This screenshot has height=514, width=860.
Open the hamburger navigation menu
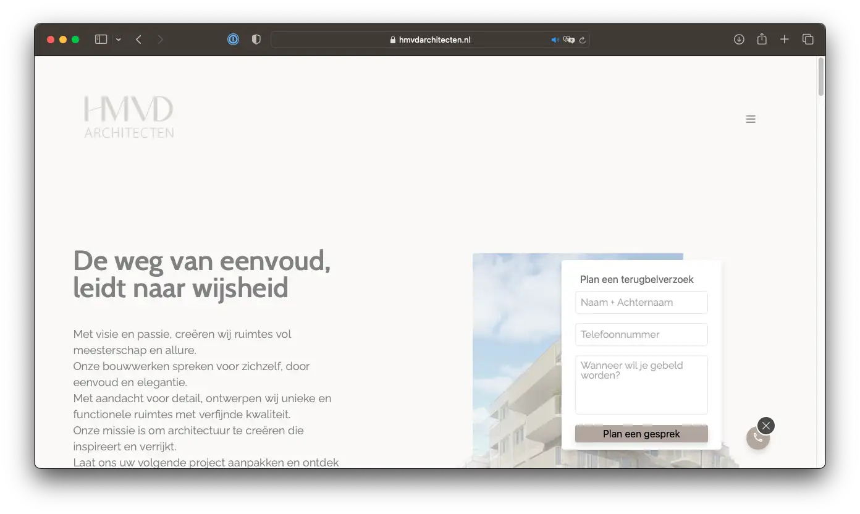[x=751, y=119]
